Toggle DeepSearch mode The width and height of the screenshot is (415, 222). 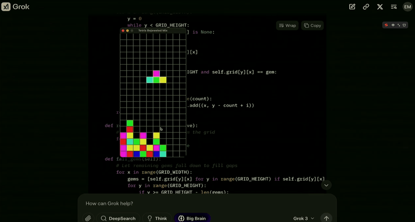point(118,218)
